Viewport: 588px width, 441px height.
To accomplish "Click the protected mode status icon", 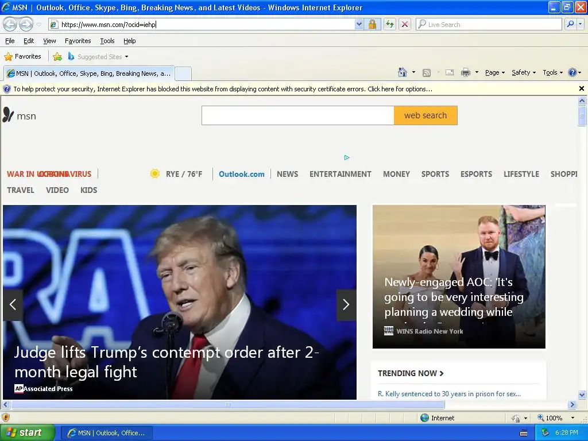I will click(516, 418).
